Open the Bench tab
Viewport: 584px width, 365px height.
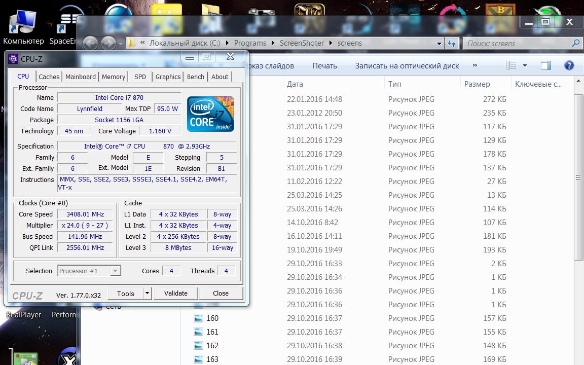tap(196, 77)
